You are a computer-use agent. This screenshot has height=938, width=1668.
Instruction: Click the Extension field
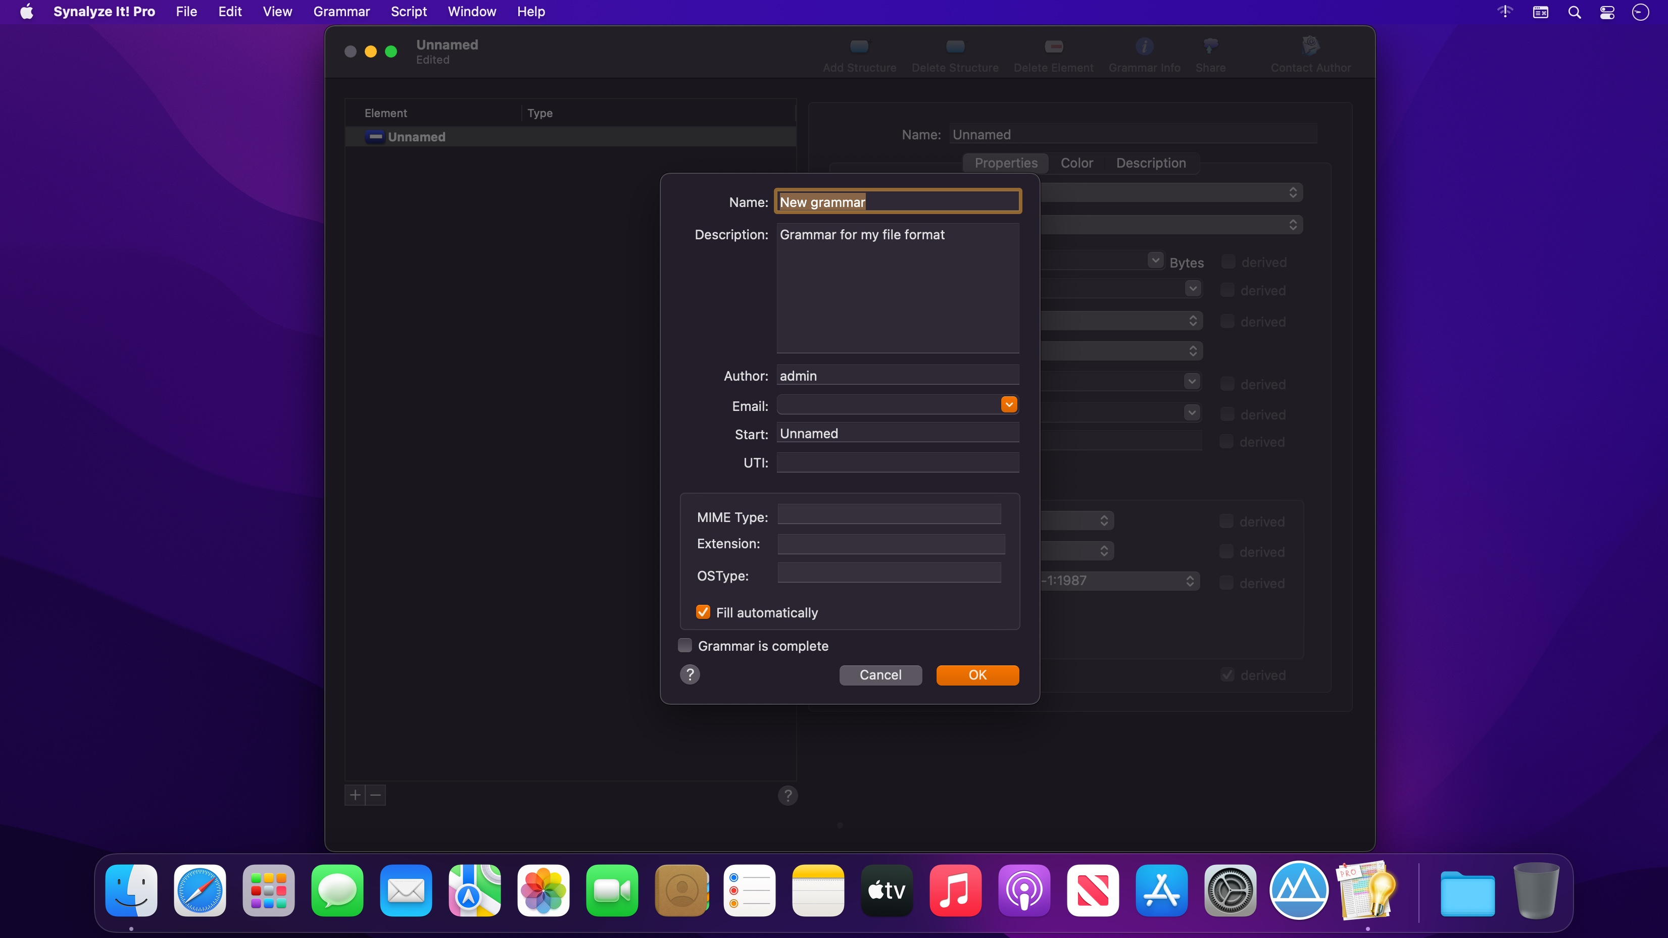[891, 544]
